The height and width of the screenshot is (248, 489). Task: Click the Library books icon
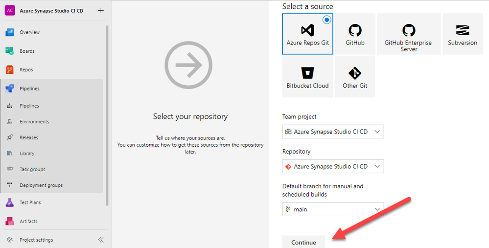10,153
